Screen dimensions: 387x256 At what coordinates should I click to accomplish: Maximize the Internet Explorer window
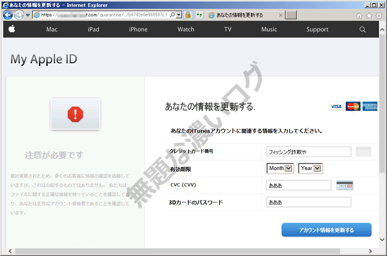[x=374, y=5]
